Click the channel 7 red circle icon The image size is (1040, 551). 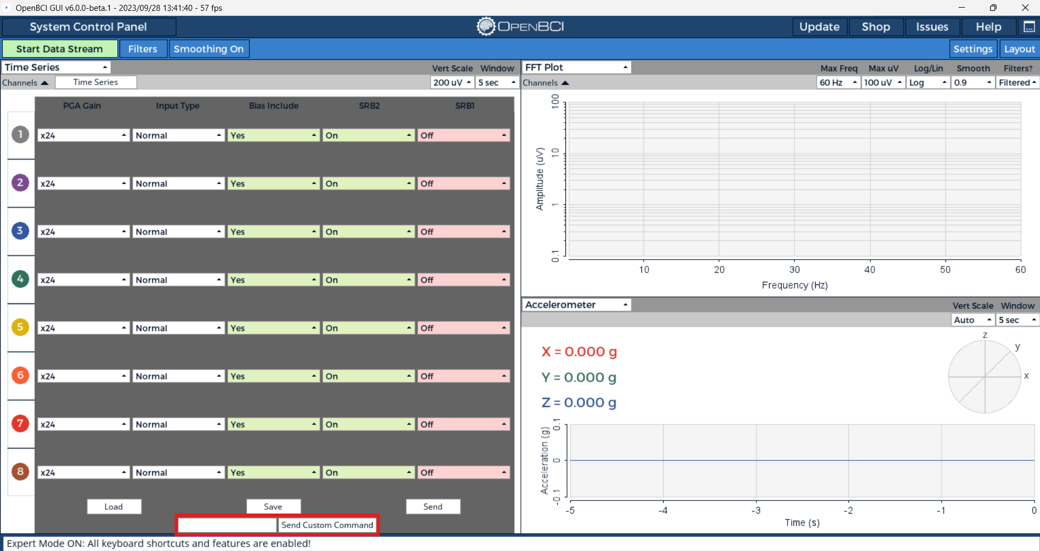(x=20, y=423)
